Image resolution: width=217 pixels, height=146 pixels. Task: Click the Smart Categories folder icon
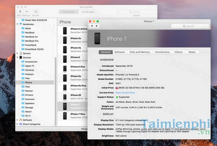tap(21, 124)
